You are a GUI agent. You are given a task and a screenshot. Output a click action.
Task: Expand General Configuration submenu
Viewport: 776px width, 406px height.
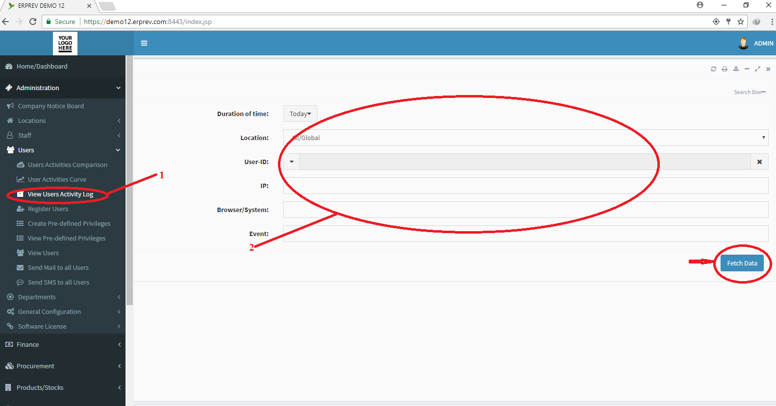pyautogui.click(x=63, y=311)
